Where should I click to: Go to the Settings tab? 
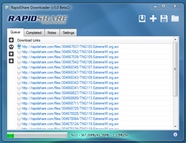[68, 33]
